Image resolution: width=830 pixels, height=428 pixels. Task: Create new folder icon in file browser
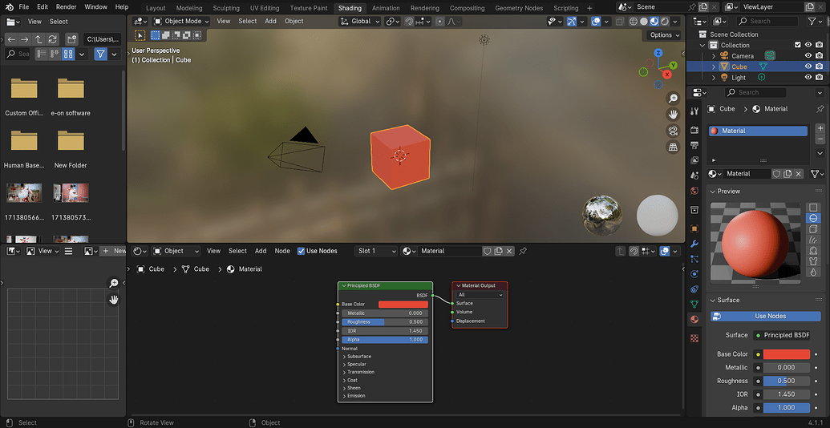[71, 40]
